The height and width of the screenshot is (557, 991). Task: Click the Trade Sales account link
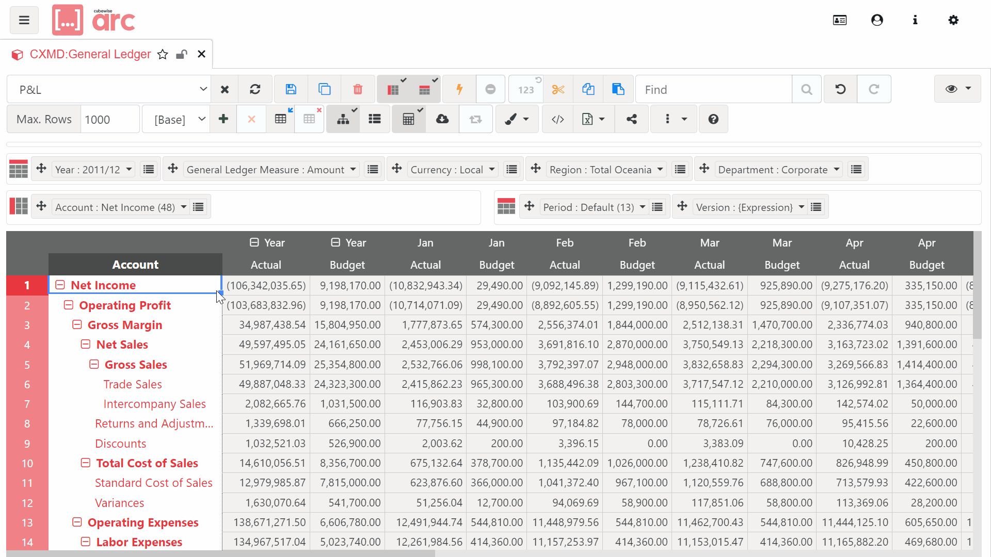pyautogui.click(x=132, y=384)
